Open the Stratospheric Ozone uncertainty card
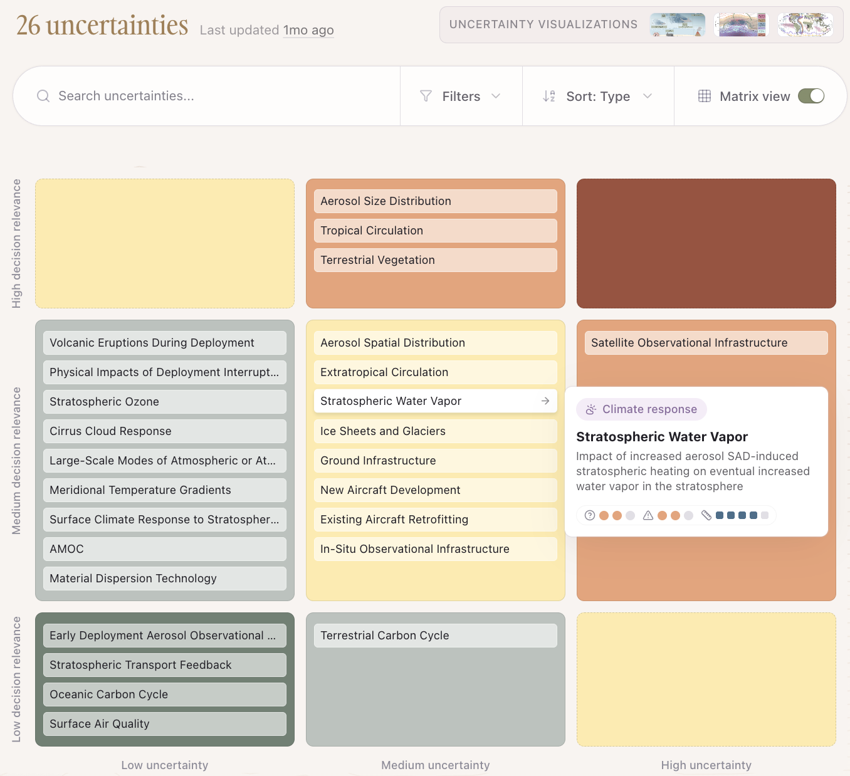Viewport: 850px width, 776px height. pyautogui.click(x=164, y=401)
